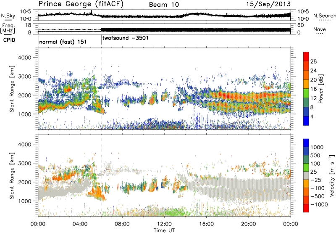Click the 'CPID' label

(9, 40)
